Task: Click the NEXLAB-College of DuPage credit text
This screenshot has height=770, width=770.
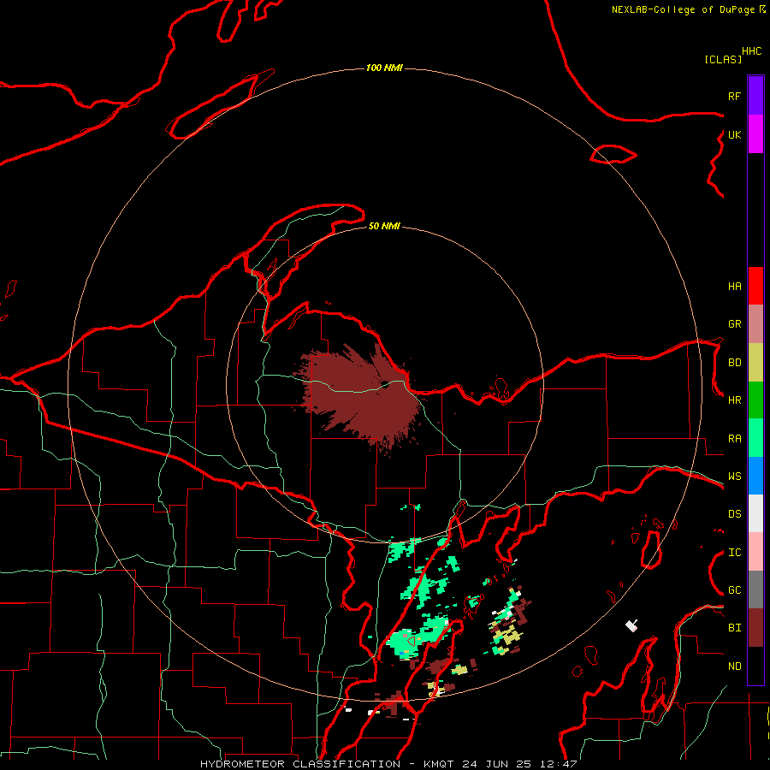Action: (683, 9)
